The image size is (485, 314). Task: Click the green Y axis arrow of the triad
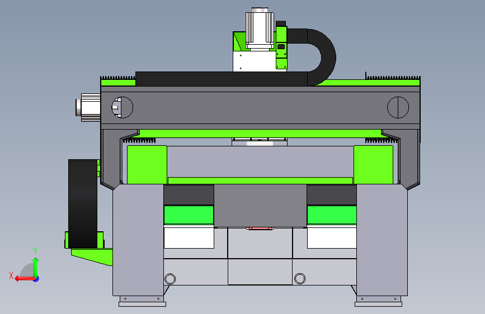pos(36,267)
